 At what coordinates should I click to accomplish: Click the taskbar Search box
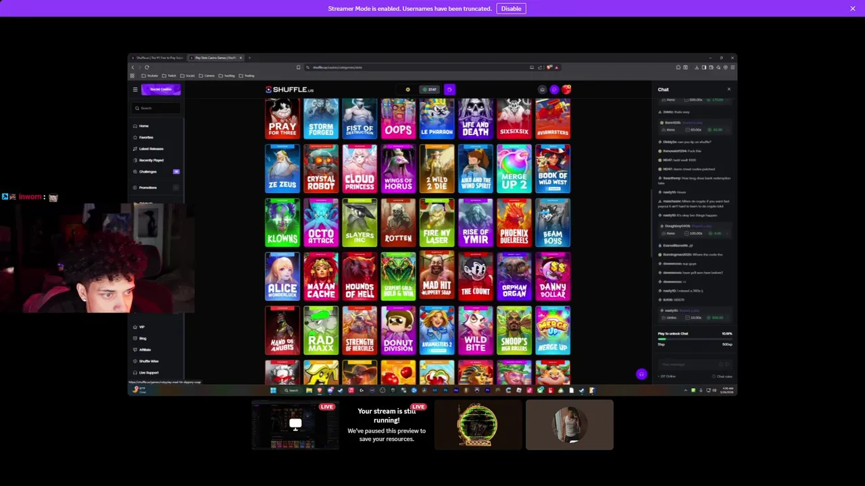(x=291, y=390)
